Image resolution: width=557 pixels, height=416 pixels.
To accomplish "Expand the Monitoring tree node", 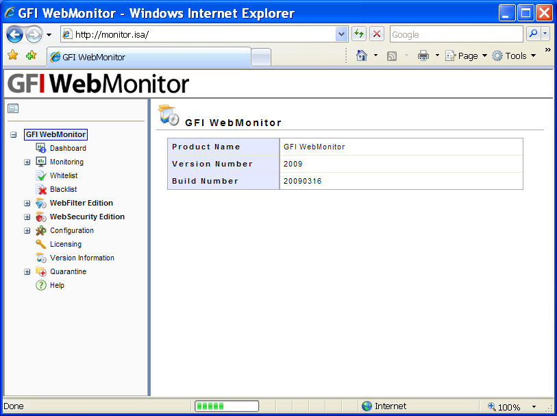I will click(27, 162).
